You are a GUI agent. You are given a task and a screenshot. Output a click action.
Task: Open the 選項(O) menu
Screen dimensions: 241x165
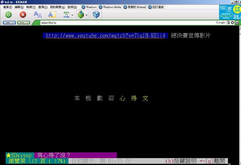[43, 7]
